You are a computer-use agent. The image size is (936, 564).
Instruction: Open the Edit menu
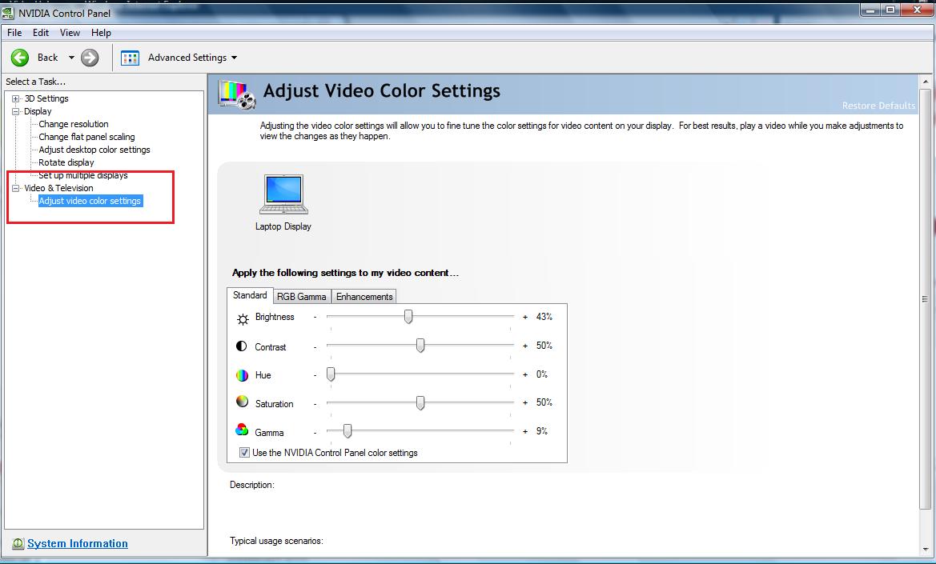pyautogui.click(x=41, y=32)
